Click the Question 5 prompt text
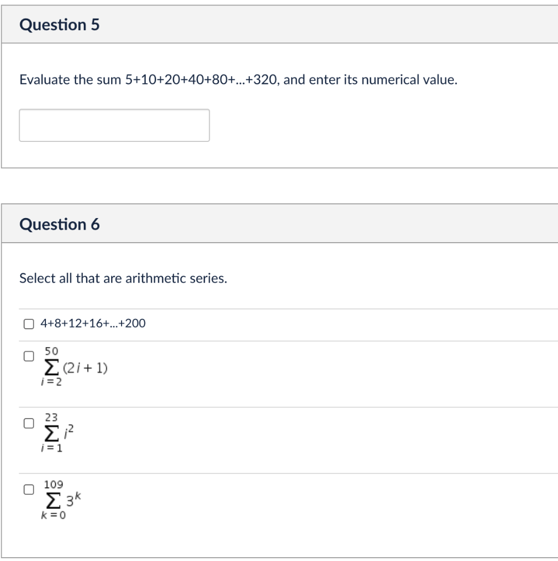The height and width of the screenshot is (561, 558). (238, 80)
